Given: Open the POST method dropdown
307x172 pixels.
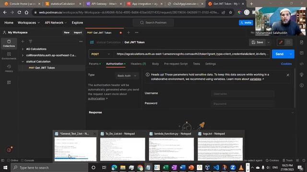Looking at the screenshot, I should coord(101,54).
